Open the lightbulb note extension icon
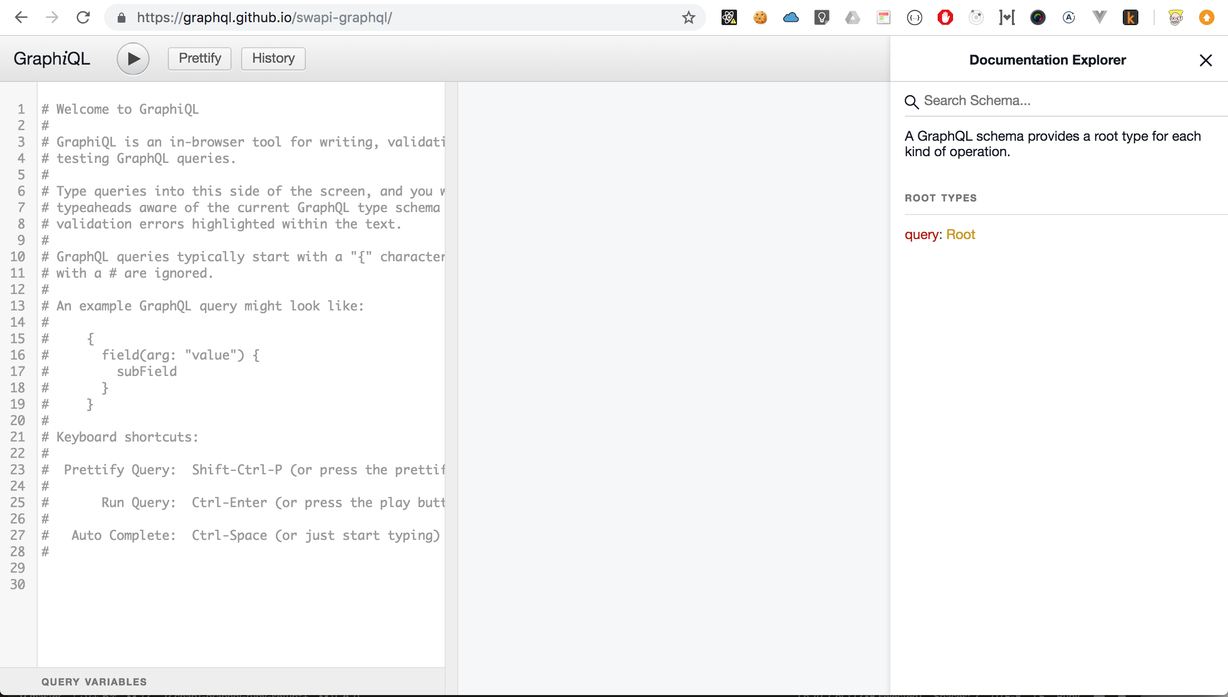The image size is (1228, 697). (822, 18)
